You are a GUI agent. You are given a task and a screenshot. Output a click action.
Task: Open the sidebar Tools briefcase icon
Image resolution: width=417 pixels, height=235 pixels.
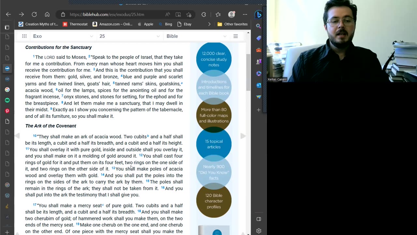pos(259,50)
